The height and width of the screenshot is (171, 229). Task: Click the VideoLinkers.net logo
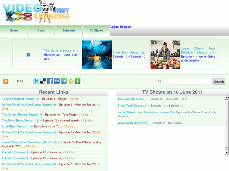tap(36, 12)
